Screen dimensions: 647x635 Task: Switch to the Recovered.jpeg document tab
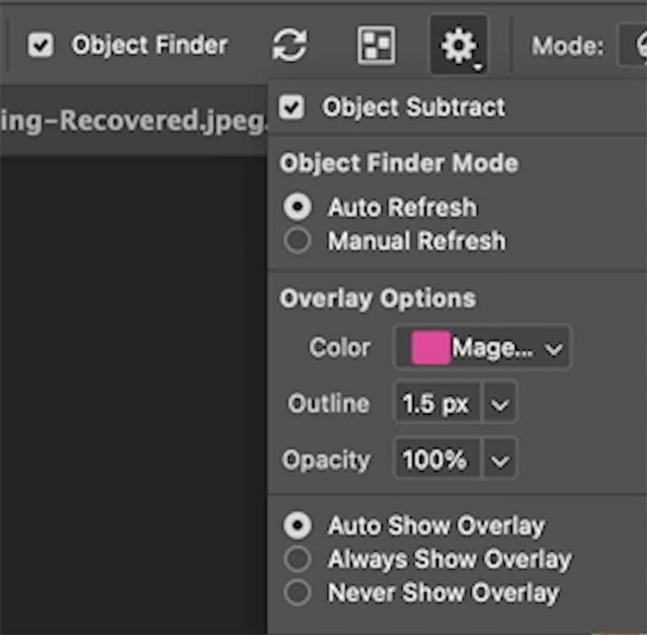[133, 121]
